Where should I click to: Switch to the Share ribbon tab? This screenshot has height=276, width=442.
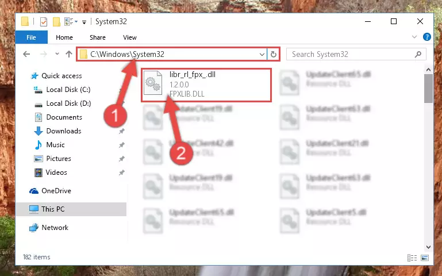pyautogui.click(x=98, y=37)
